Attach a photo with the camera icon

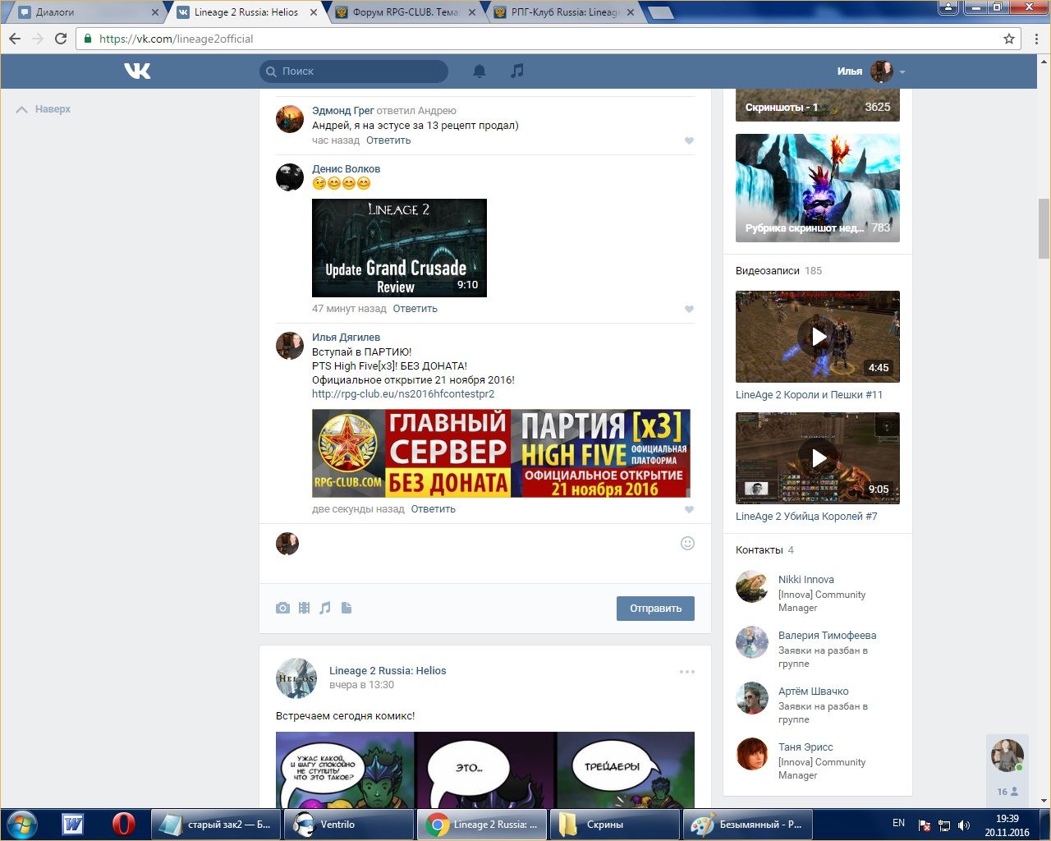(x=282, y=608)
